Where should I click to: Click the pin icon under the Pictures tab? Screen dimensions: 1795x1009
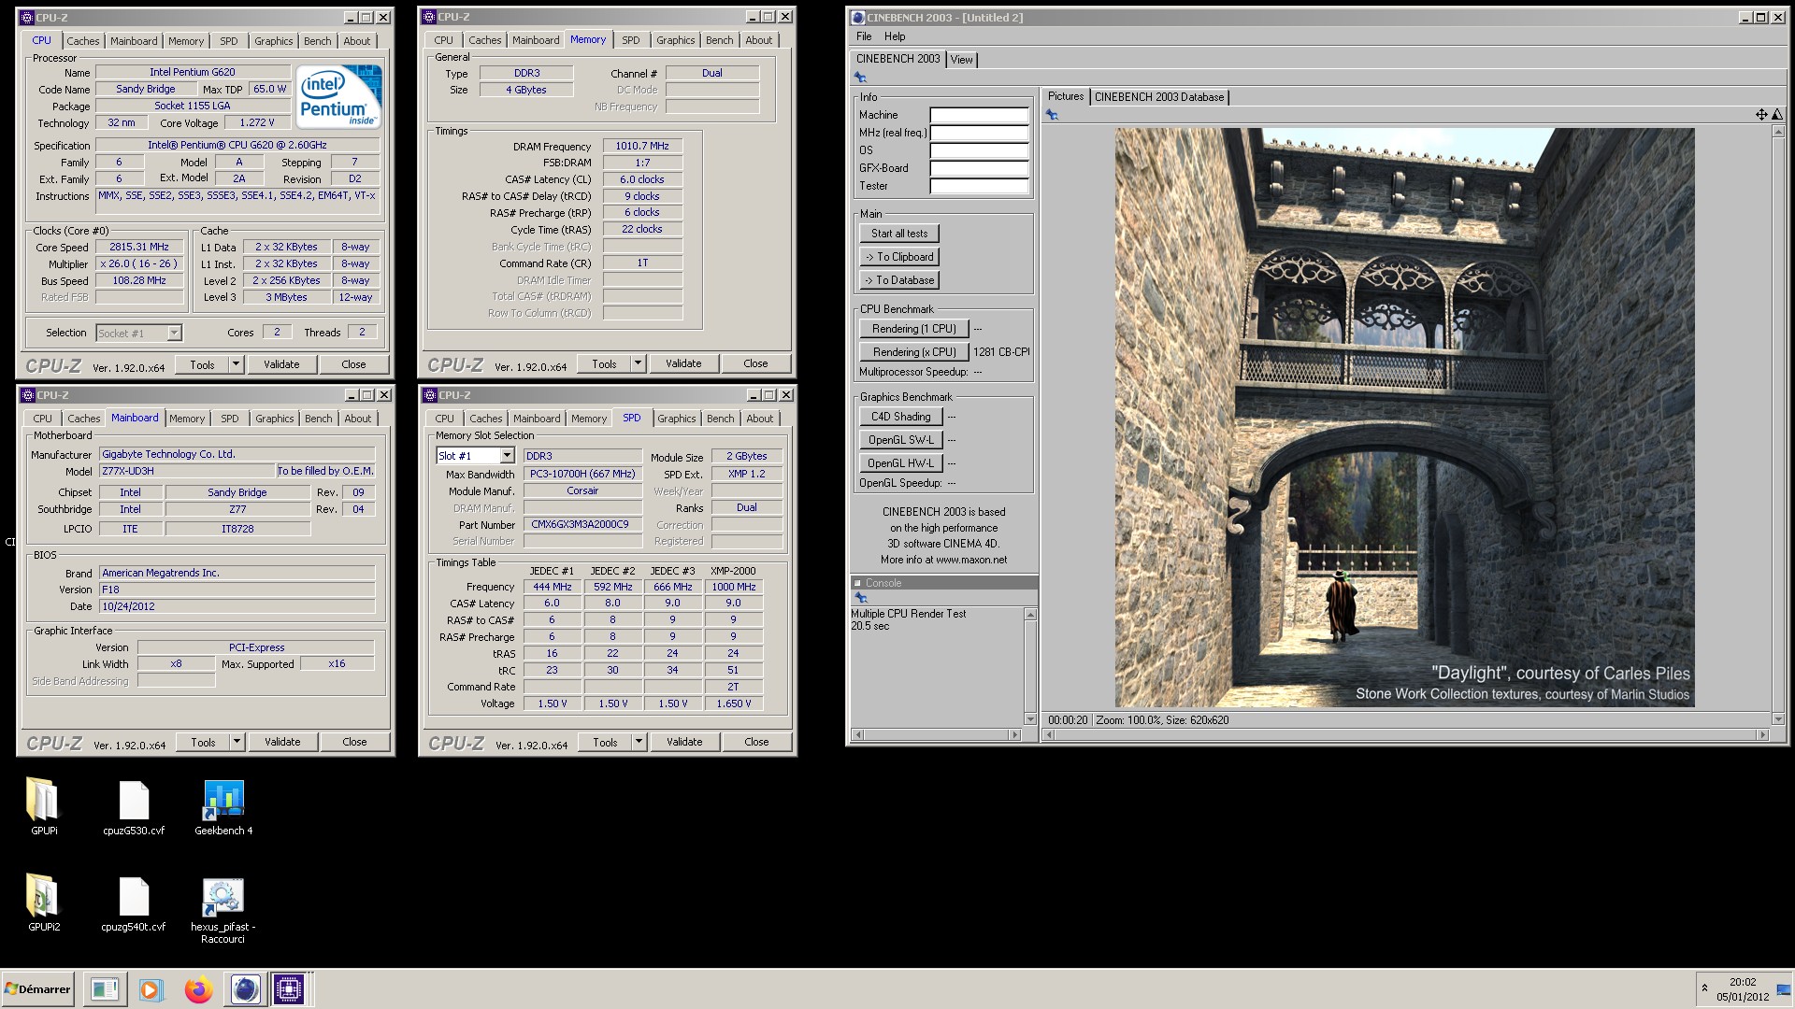pos(1052,115)
